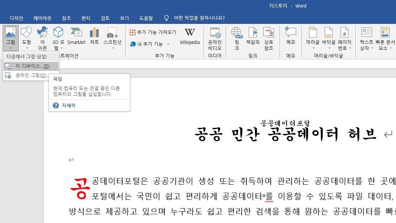This screenshot has height=223, width=396.
Task: Choose 이 디바이스... menu entry
Action: (x=31, y=66)
